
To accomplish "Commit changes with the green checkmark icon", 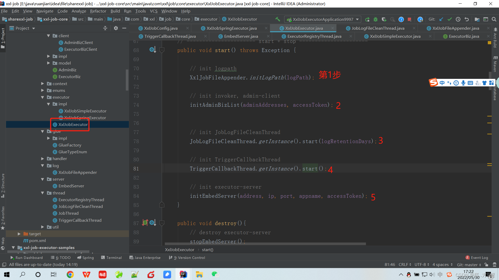I will [x=450, y=19].
